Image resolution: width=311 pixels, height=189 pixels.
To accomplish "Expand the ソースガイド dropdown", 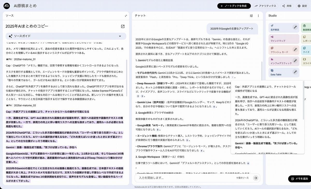I will pyautogui.click(x=120, y=36).
